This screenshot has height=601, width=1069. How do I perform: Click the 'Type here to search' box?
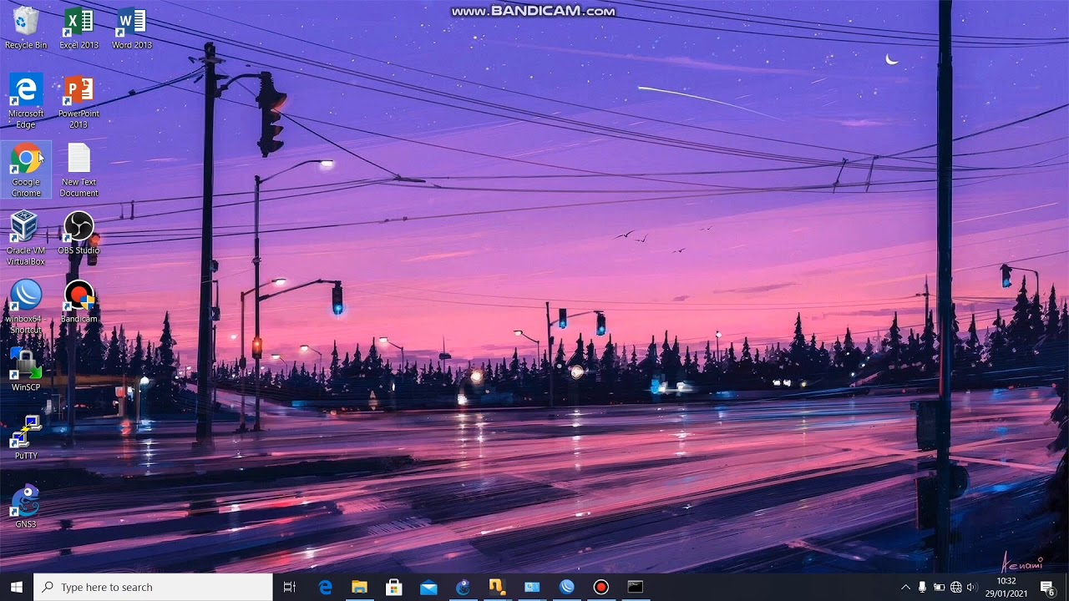pos(153,587)
